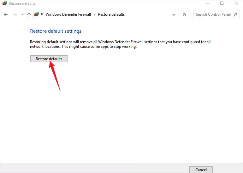Click the search magnifier icon
The height and width of the screenshot is (173, 243).
[x=235, y=14]
